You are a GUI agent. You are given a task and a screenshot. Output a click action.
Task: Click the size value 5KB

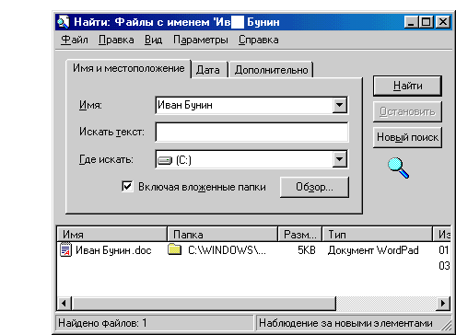[x=307, y=250]
